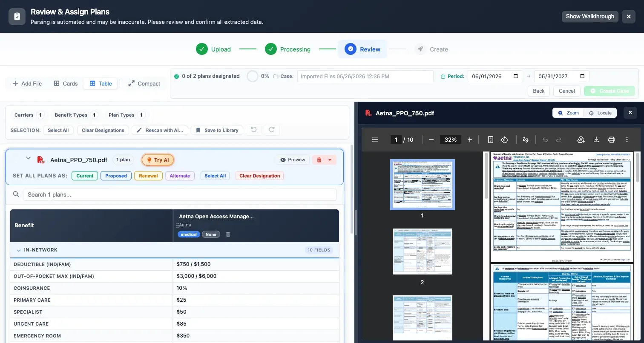The width and height of the screenshot is (644, 343).
Task: Print the PDF with the printer icon
Action: tap(612, 140)
